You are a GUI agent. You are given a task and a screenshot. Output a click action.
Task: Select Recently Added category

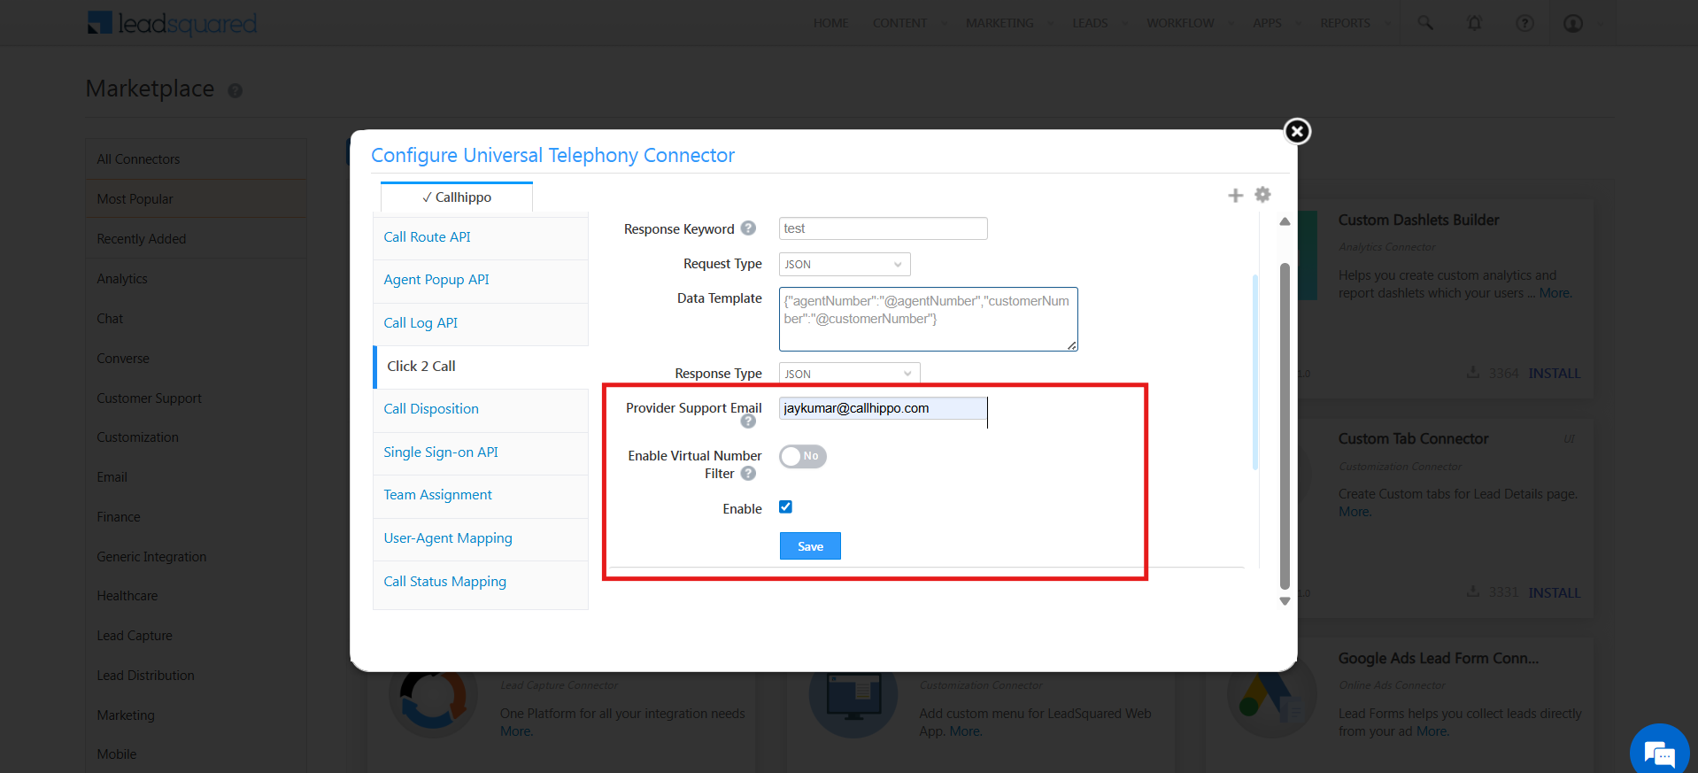197,239
